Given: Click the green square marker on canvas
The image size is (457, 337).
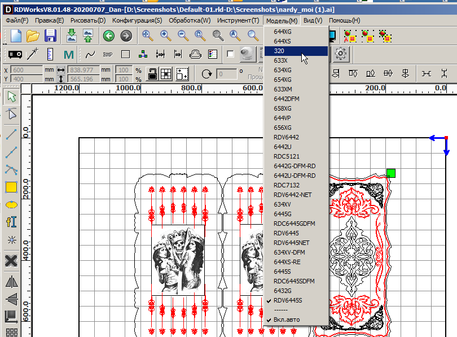Looking at the screenshot, I should click(391, 173).
